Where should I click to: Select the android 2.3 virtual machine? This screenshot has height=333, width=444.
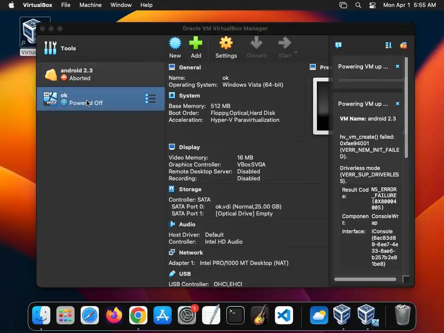[101, 74]
